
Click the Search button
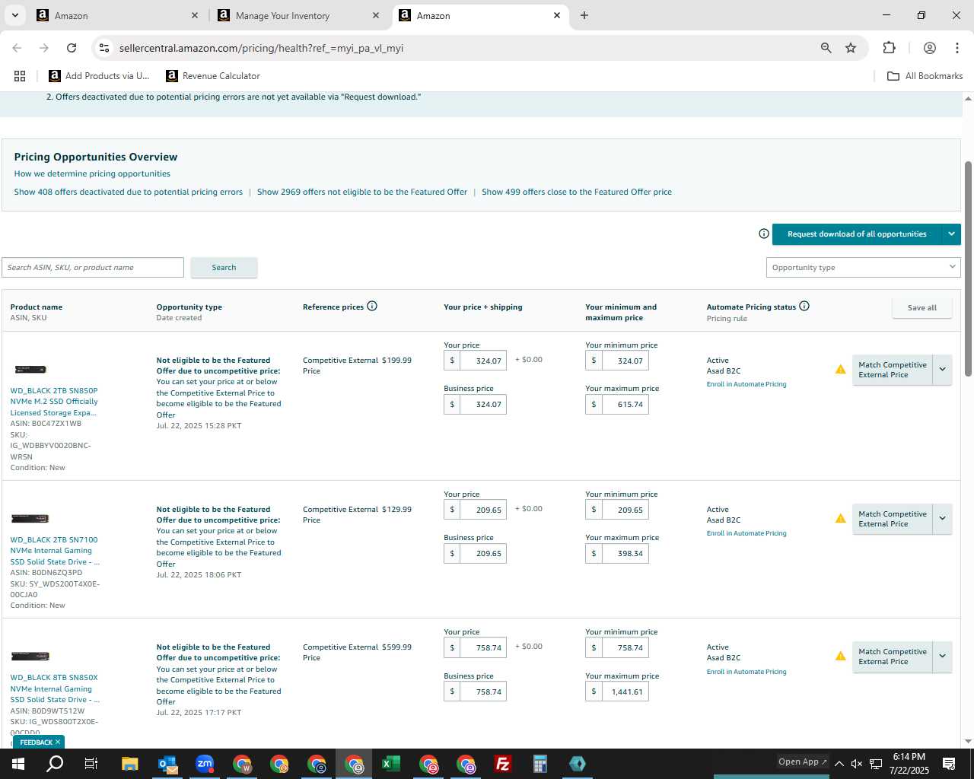(224, 268)
